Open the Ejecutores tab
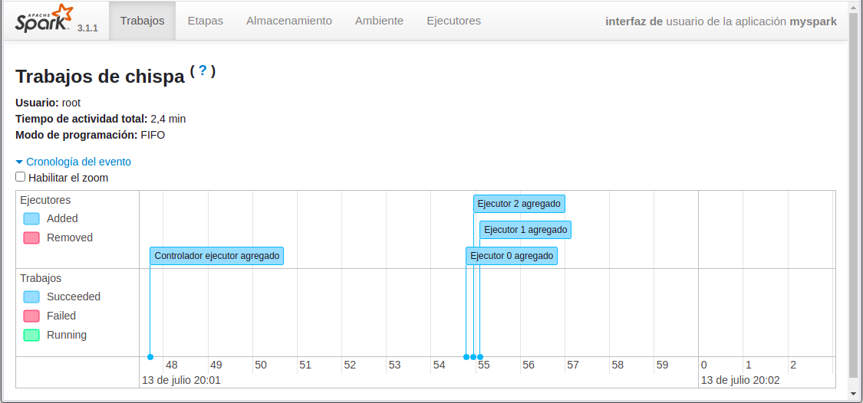Viewport: 863px width, 403px height. (x=454, y=21)
